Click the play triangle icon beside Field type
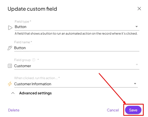Viewport: 148px width, 117px height. point(10,28)
